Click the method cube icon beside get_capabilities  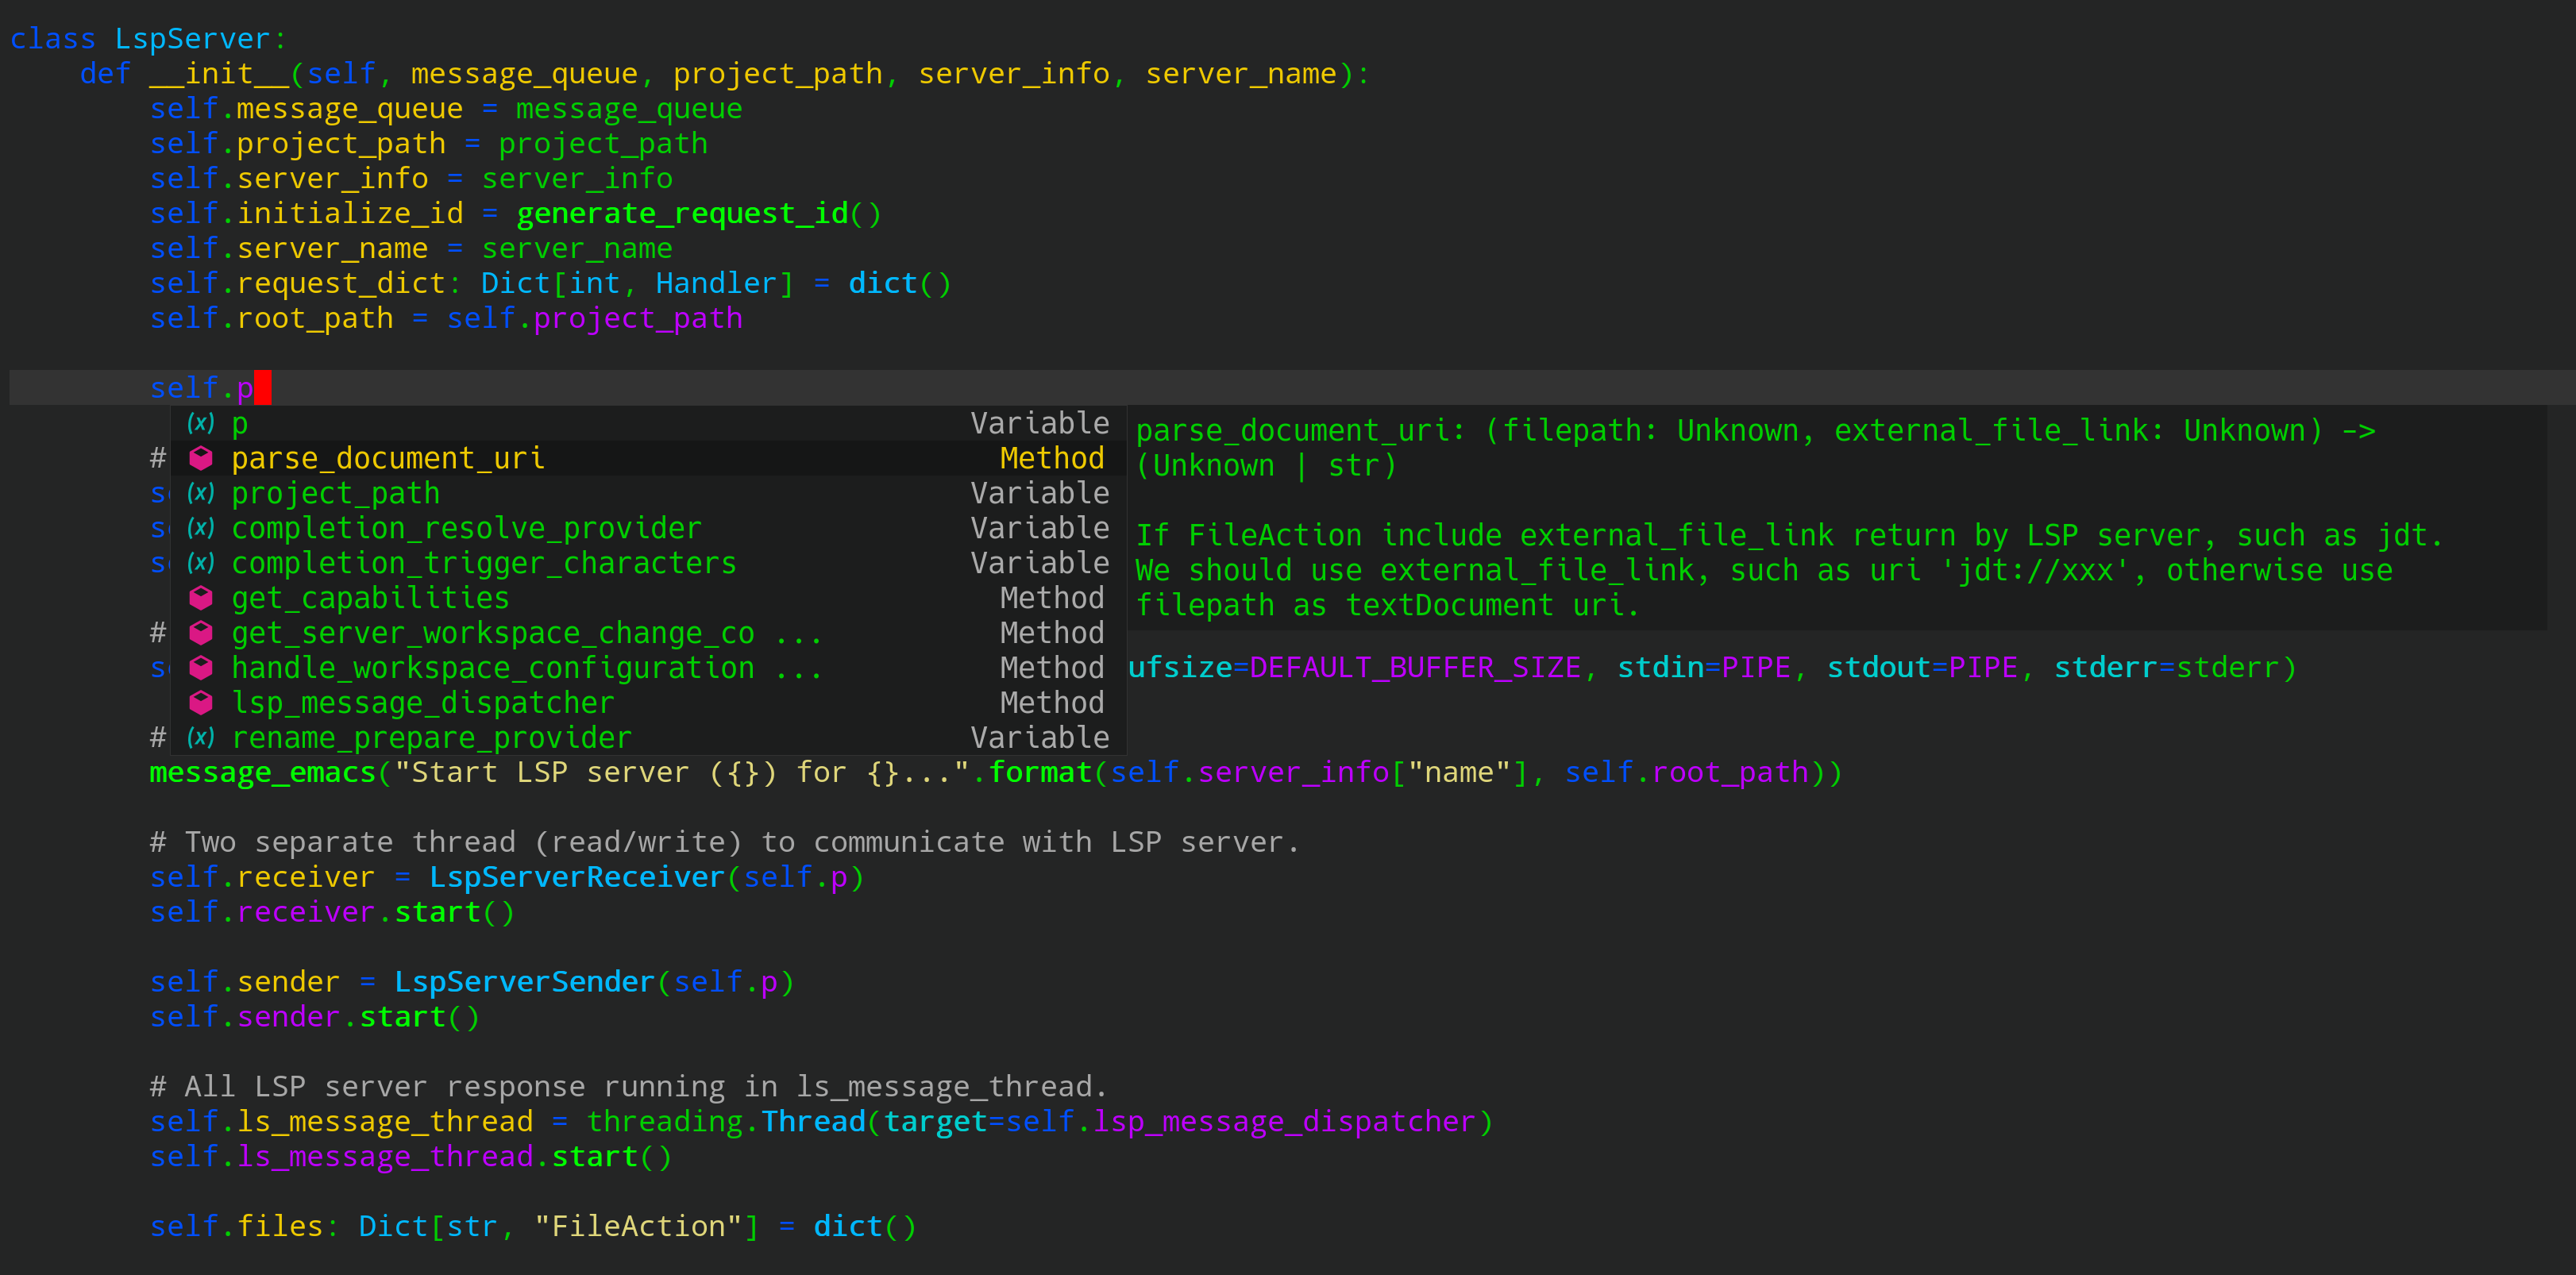(x=201, y=598)
